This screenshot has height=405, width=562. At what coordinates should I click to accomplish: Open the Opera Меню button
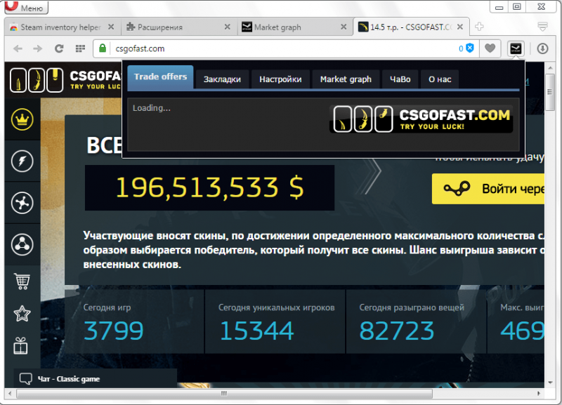point(26,7)
